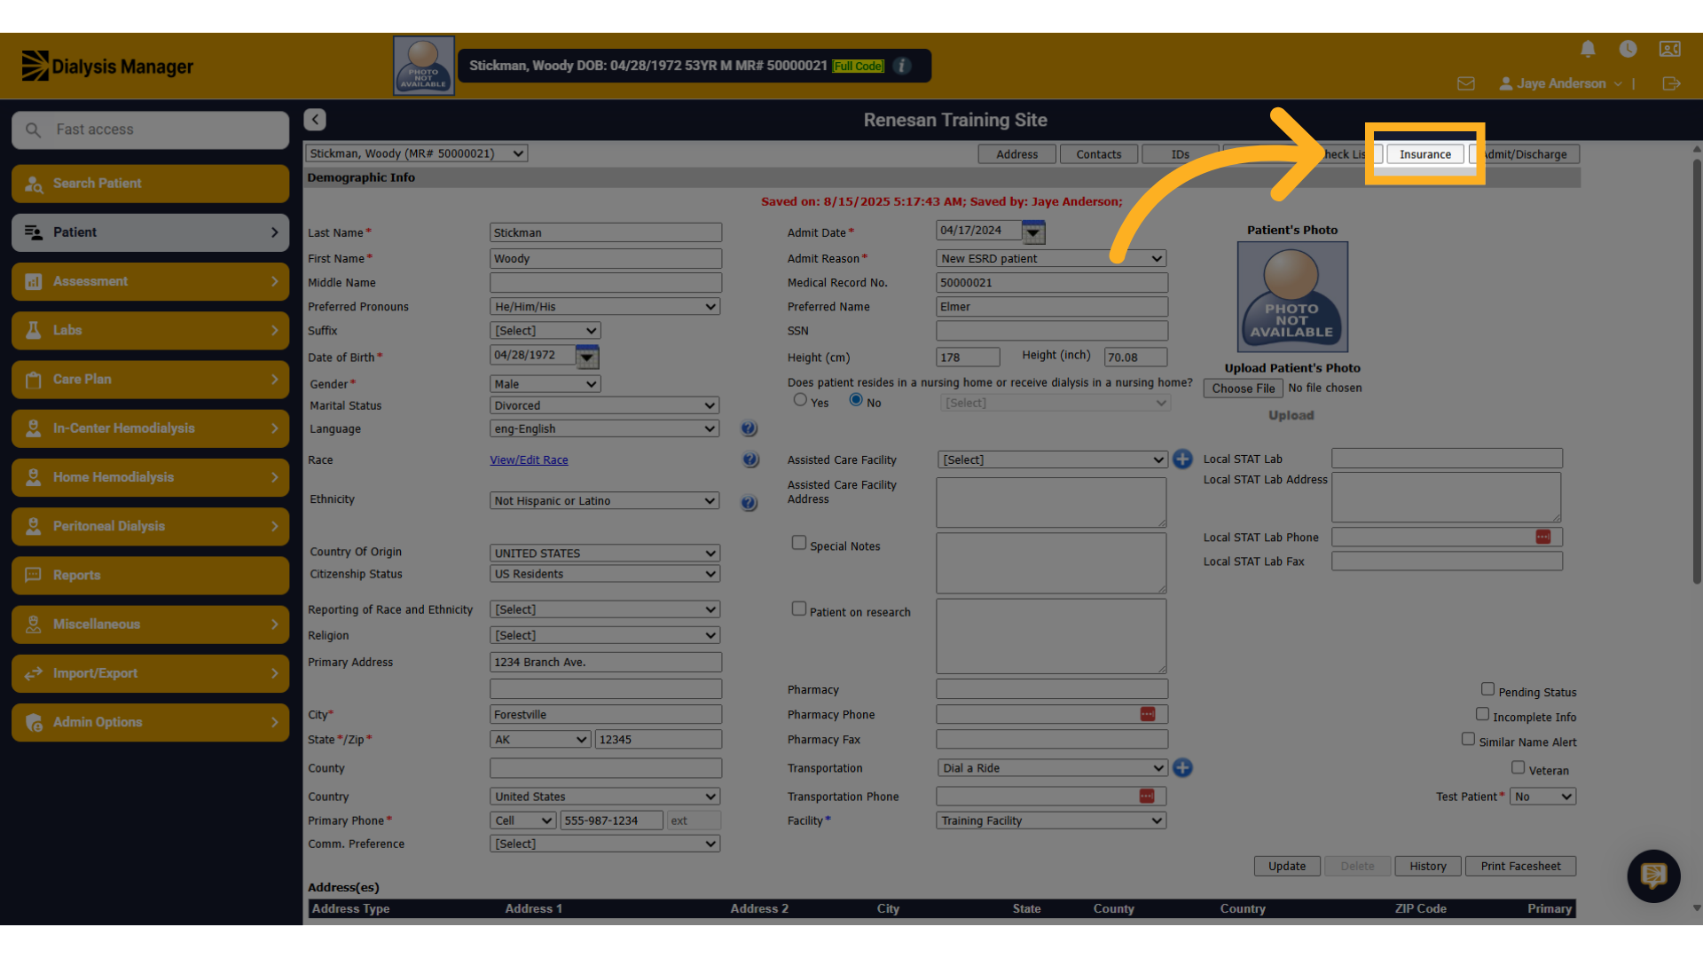This screenshot has height=958, width=1703.
Task: Add a new Transportation option
Action: pos(1182,767)
